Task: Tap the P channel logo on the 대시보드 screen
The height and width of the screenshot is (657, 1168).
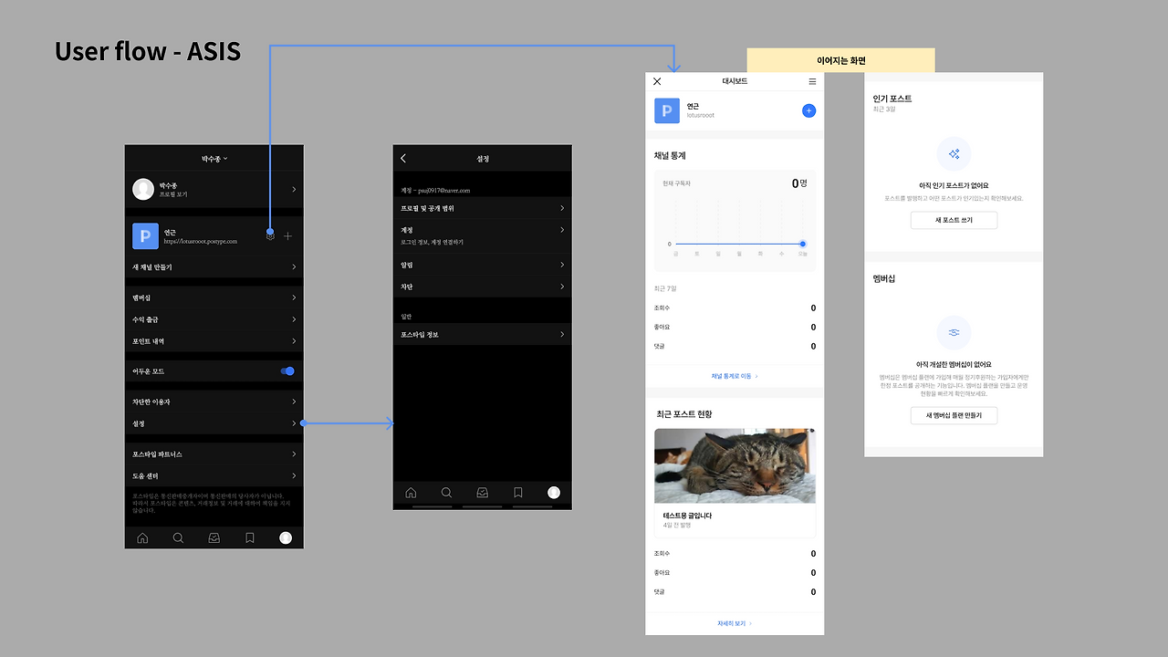Action: coord(667,110)
